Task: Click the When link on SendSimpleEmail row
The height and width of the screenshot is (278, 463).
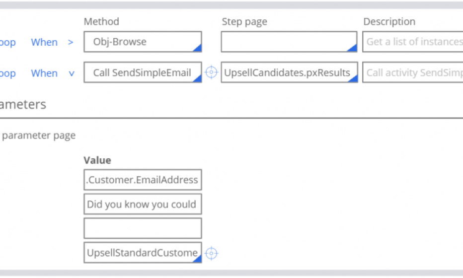Action: coord(44,73)
